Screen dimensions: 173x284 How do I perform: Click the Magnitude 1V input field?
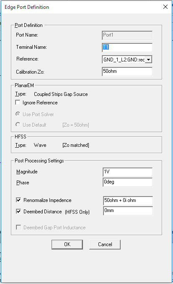(x=127, y=172)
